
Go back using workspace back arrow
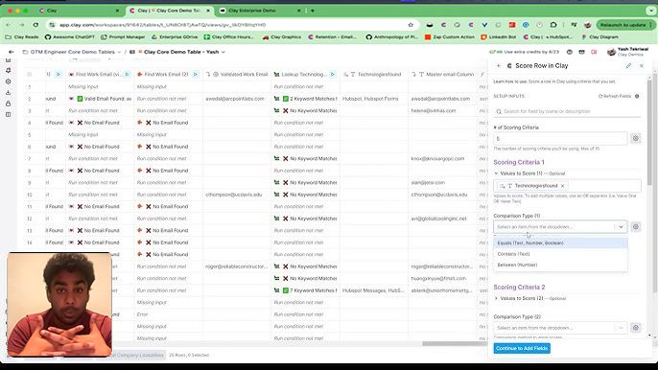point(12,52)
